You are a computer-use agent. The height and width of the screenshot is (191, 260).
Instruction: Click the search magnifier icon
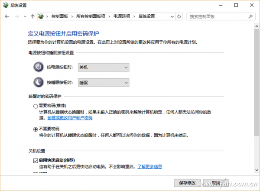click(250, 16)
